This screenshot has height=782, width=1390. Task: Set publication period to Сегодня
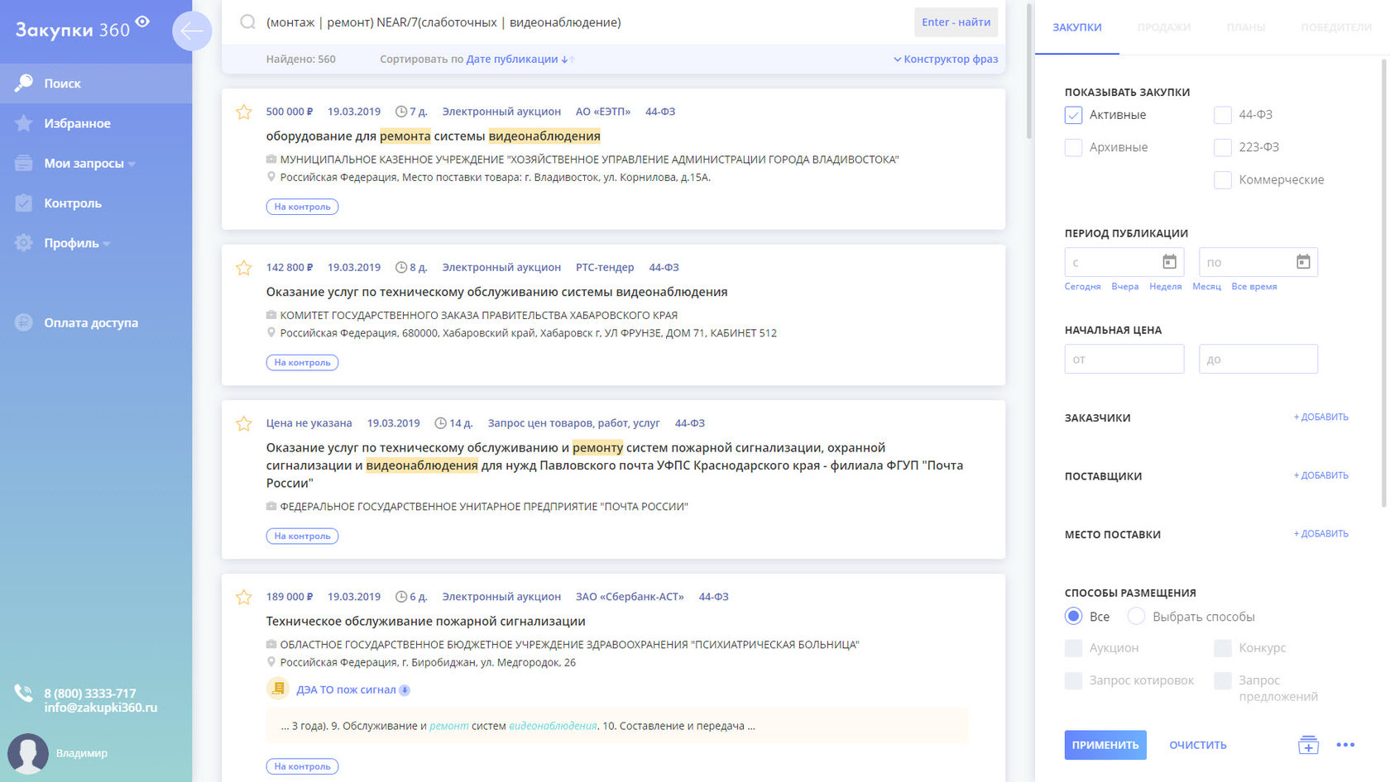coord(1082,287)
